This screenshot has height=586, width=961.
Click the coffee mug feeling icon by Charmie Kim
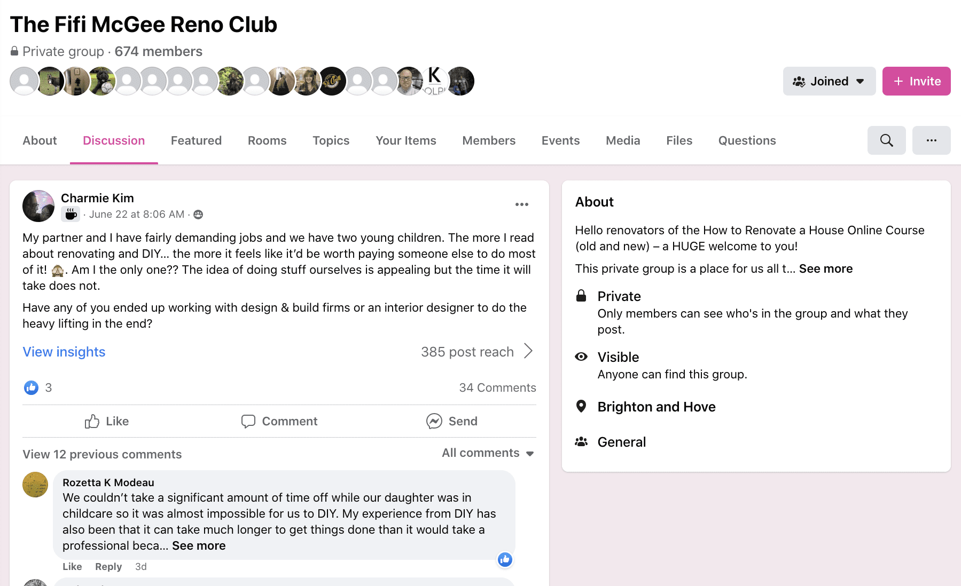click(70, 214)
